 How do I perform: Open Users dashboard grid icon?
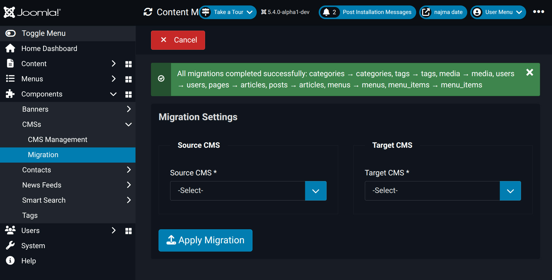[129, 231]
